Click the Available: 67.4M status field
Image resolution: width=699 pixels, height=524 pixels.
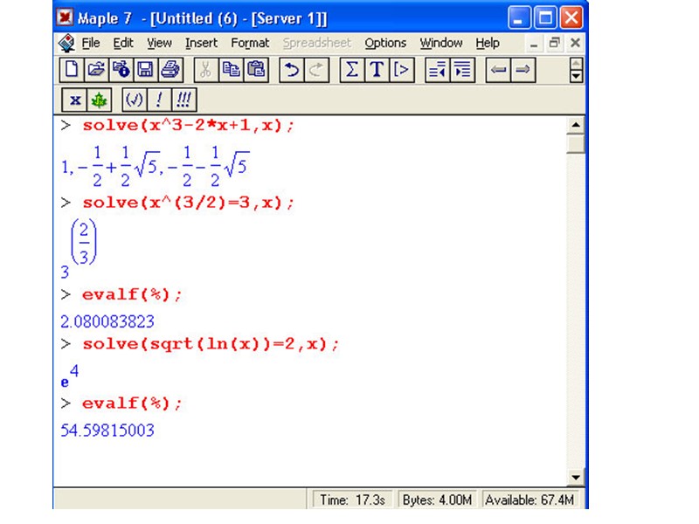[529, 500]
